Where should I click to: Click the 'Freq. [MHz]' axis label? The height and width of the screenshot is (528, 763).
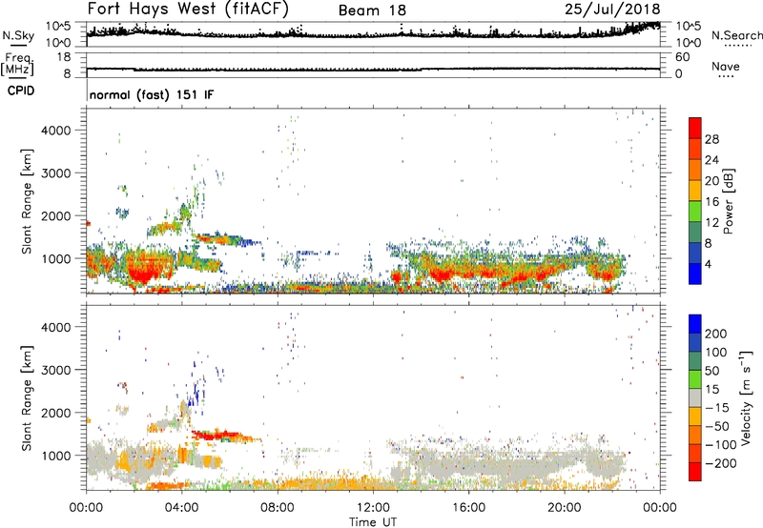(17, 65)
